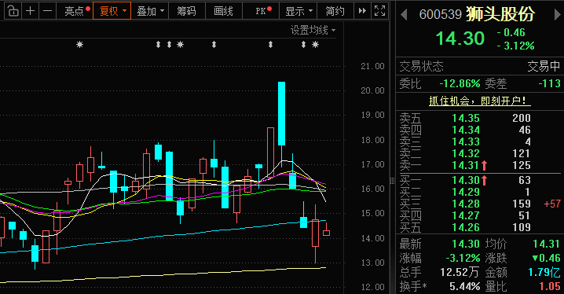Zoom out chart with minus icon
This screenshot has width=564, height=294.
[47, 11]
